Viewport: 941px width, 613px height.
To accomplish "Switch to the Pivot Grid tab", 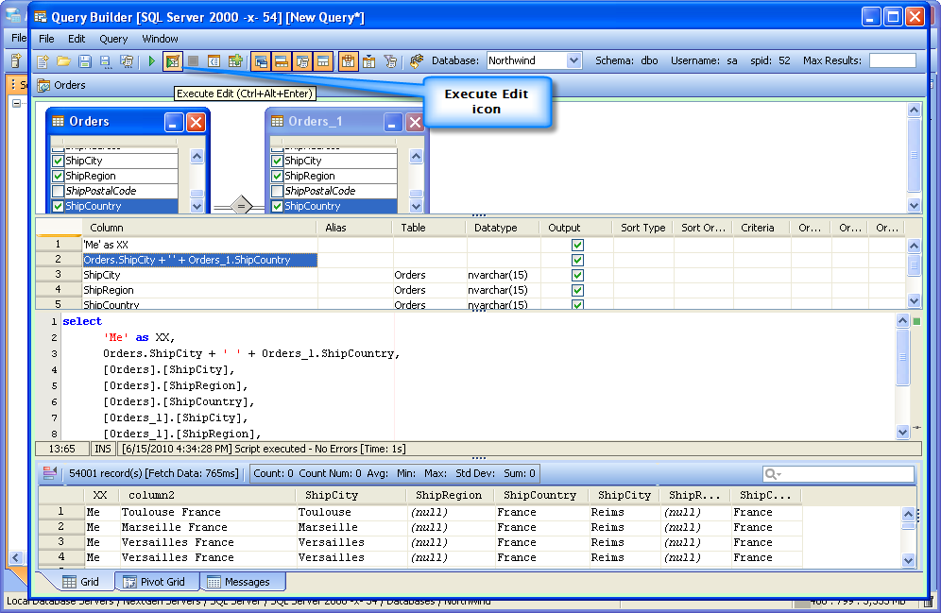I will 155,582.
